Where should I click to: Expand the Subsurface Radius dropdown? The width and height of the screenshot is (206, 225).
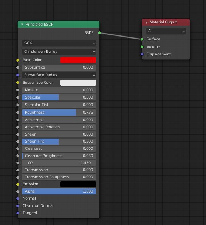[59, 75]
